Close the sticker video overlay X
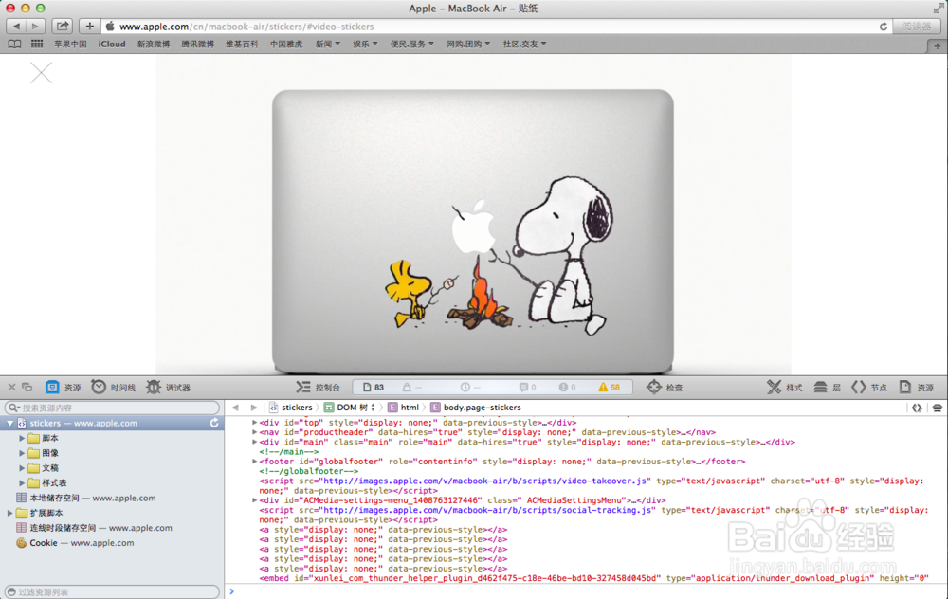Image resolution: width=948 pixels, height=599 pixels. (x=41, y=73)
